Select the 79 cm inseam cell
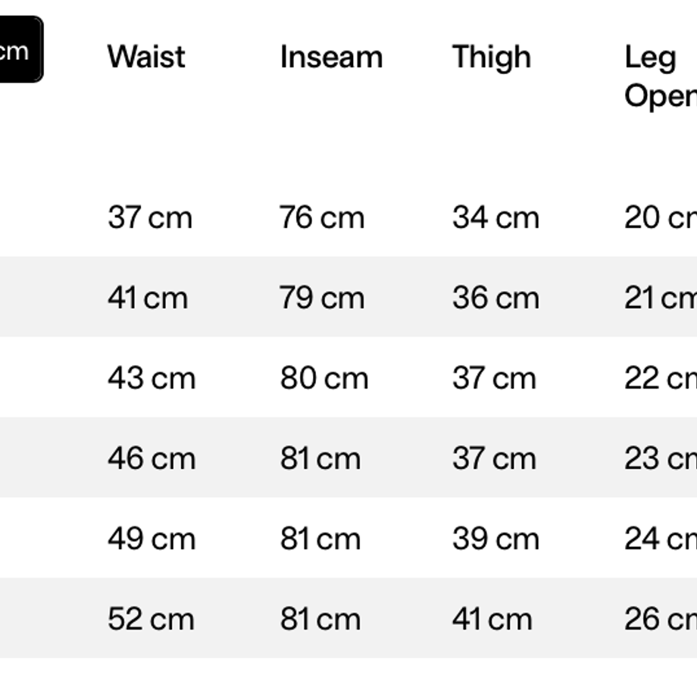The image size is (697, 697). tap(322, 298)
